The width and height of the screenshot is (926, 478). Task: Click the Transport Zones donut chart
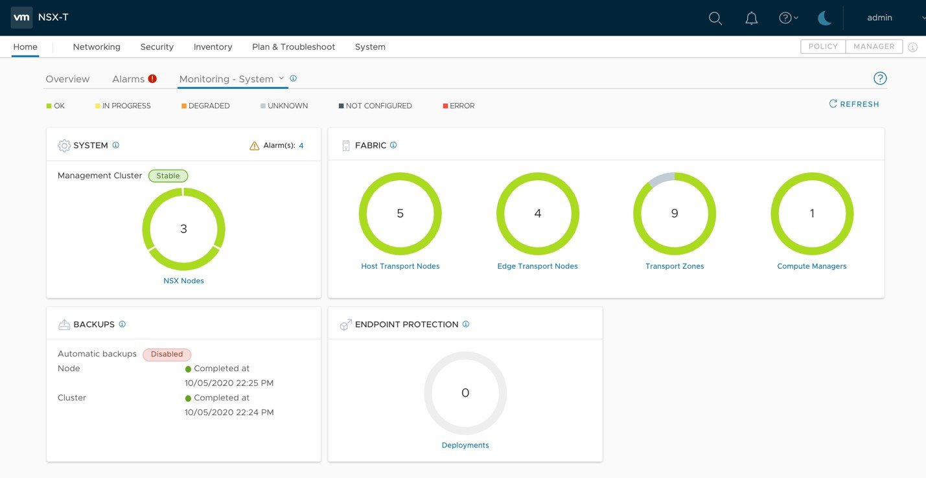pyautogui.click(x=674, y=214)
